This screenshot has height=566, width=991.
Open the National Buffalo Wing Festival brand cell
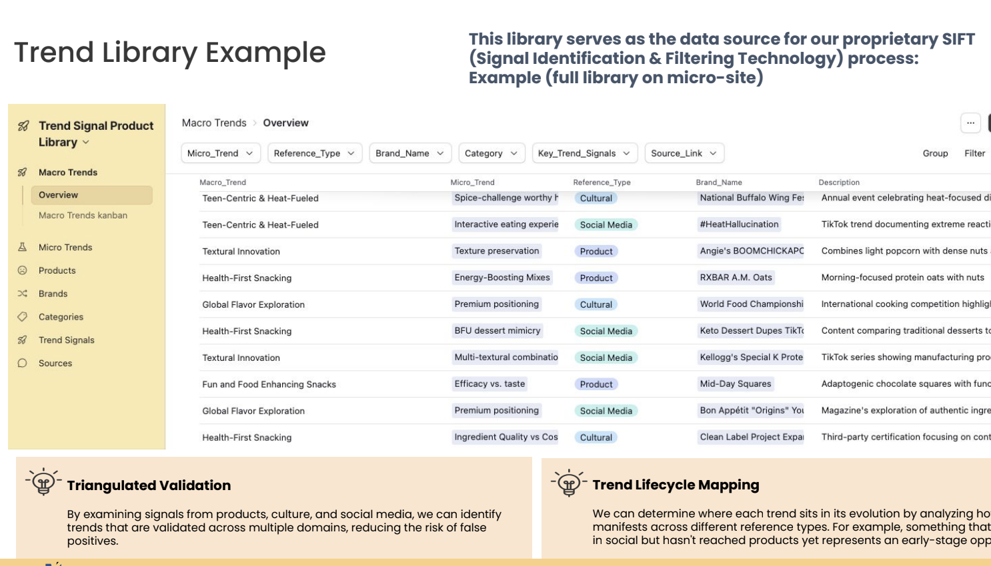(752, 198)
